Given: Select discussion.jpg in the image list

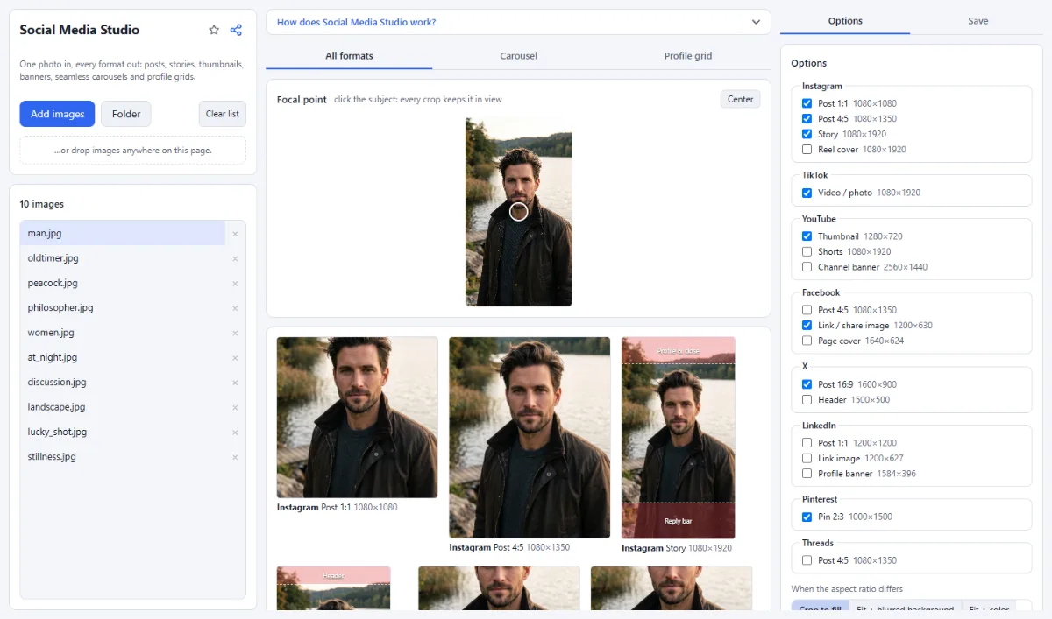Looking at the screenshot, I should [x=123, y=383].
